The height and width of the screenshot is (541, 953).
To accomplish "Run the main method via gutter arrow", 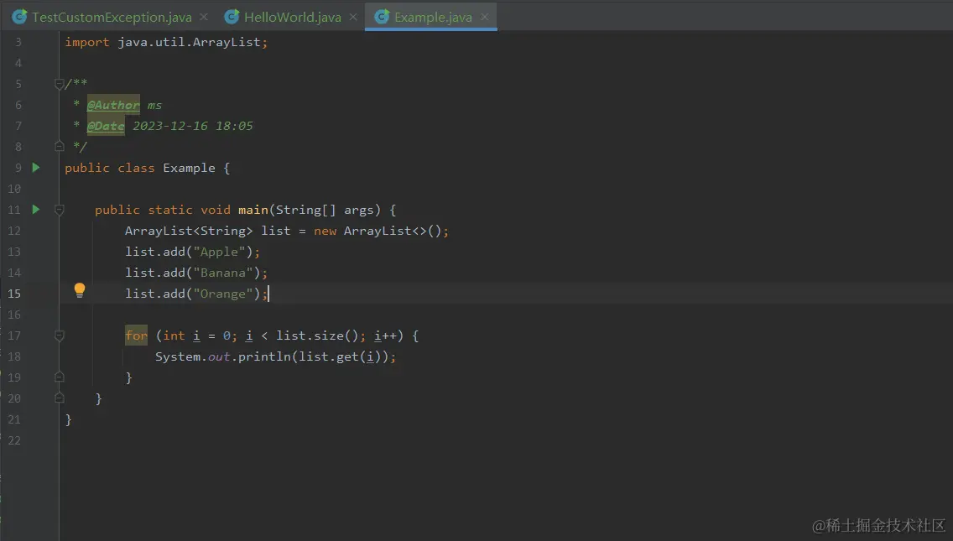I will pos(36,209).
